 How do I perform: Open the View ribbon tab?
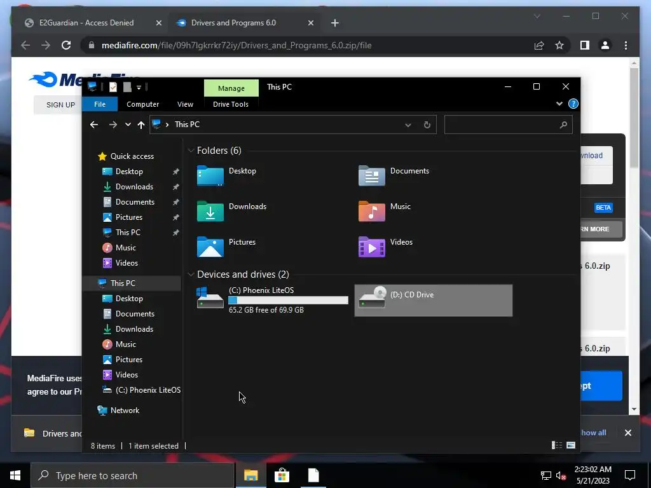click(x=185, y=104)
